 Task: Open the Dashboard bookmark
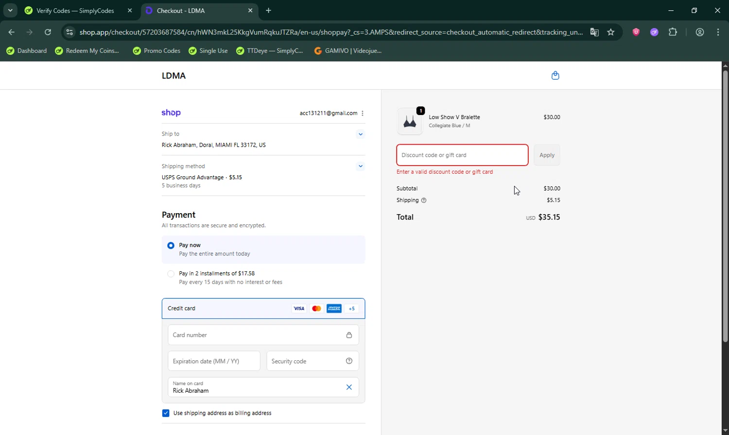[27, 50]
